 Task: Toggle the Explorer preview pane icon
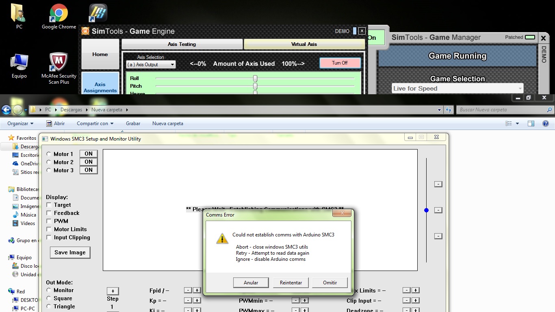[531, 123]
